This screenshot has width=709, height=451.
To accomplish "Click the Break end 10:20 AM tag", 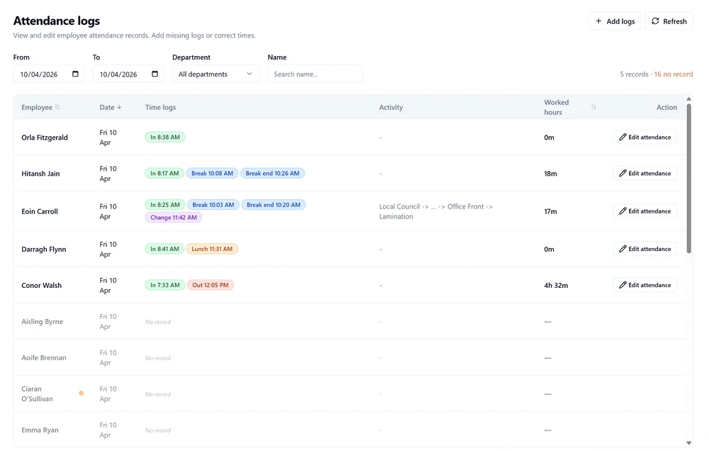I will tap(274, 205).
